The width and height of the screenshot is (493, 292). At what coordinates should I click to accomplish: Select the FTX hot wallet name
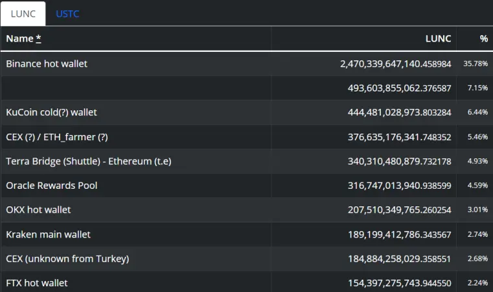pyautogui.click(x=37, y=283)
